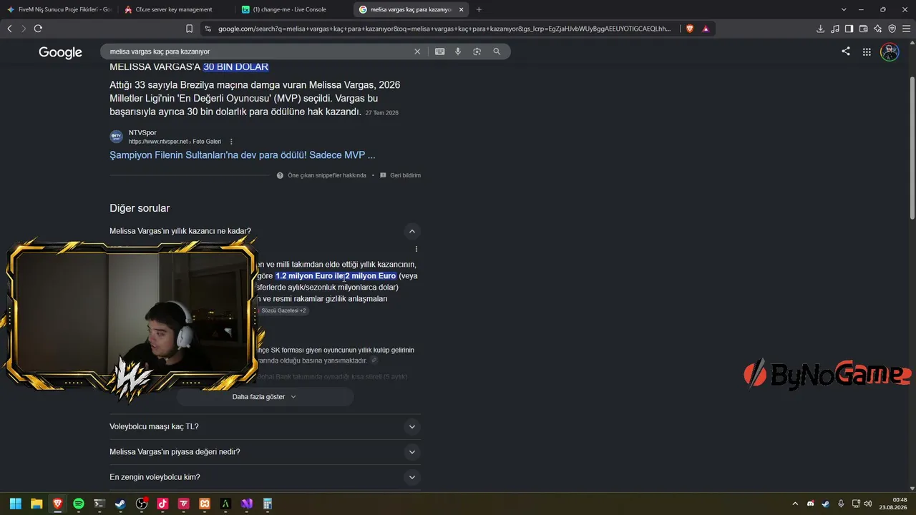The width and height of the screenshot is (916, 515).
Task: Open the Discord tray icon
Action: (x=810, y=504)
